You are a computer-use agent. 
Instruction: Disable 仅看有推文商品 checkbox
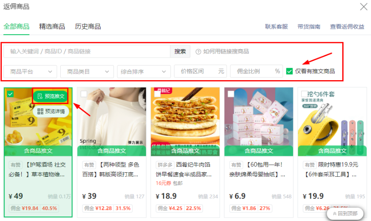289,71
